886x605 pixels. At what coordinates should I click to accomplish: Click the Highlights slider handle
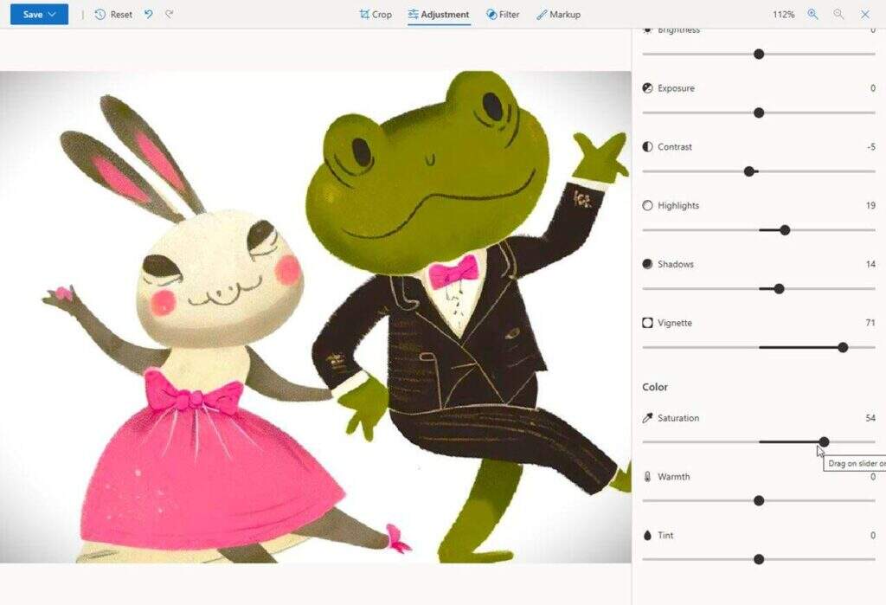[785, 230]
